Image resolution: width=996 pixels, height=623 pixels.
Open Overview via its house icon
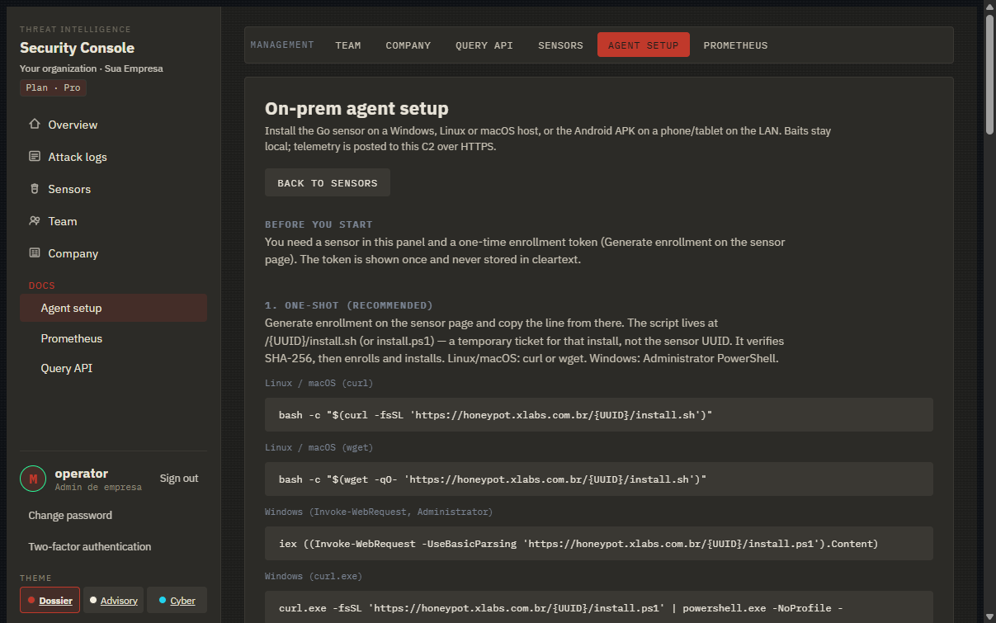click(35, 125)
